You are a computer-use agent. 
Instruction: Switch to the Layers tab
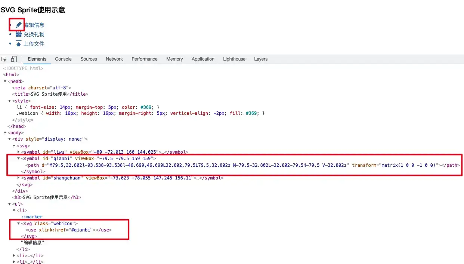pos(261,59)
